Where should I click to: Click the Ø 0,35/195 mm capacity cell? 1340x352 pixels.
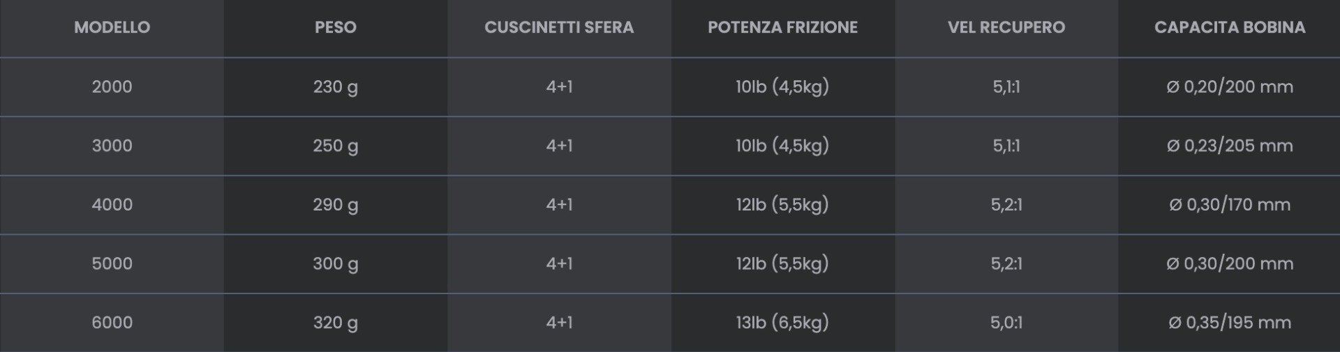pos(1229,322)
